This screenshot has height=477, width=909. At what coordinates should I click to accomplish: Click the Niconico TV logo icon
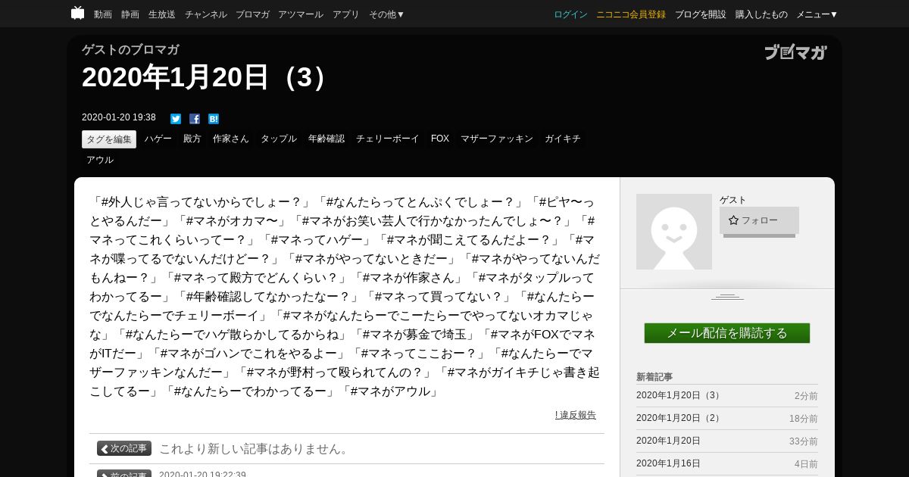pos(78,13)
